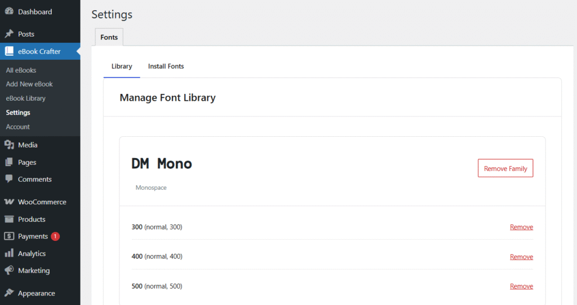This screenshot has width=577, height=305.
Task: Open the Appearance menu label
Action: point(37,293)
